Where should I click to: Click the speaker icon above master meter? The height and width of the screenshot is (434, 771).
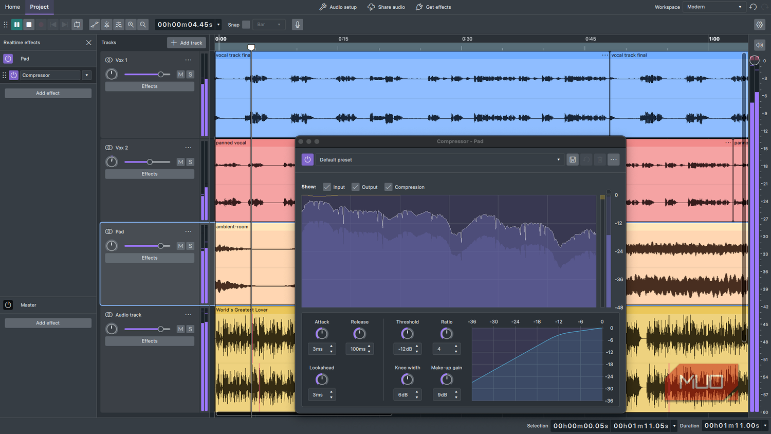pyautogui.click(x=759, y=45)
